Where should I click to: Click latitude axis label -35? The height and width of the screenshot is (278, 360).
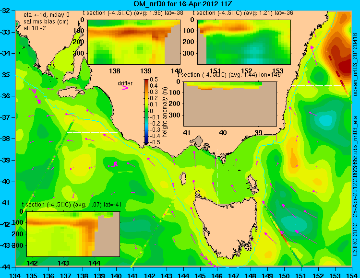point(5,75)
